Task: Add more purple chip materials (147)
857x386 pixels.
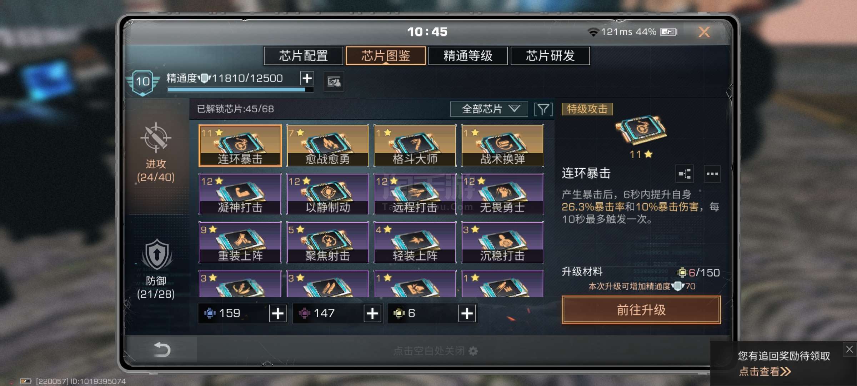Action: pyautogui.click(x=372, y=313)
